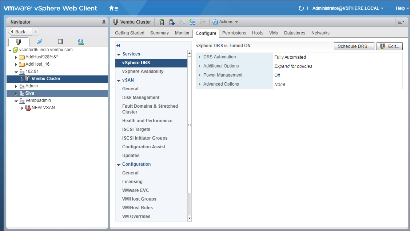Expand the Power Management row
The height and width of the screenshot is (231, 410).
(x=200, y=75)
